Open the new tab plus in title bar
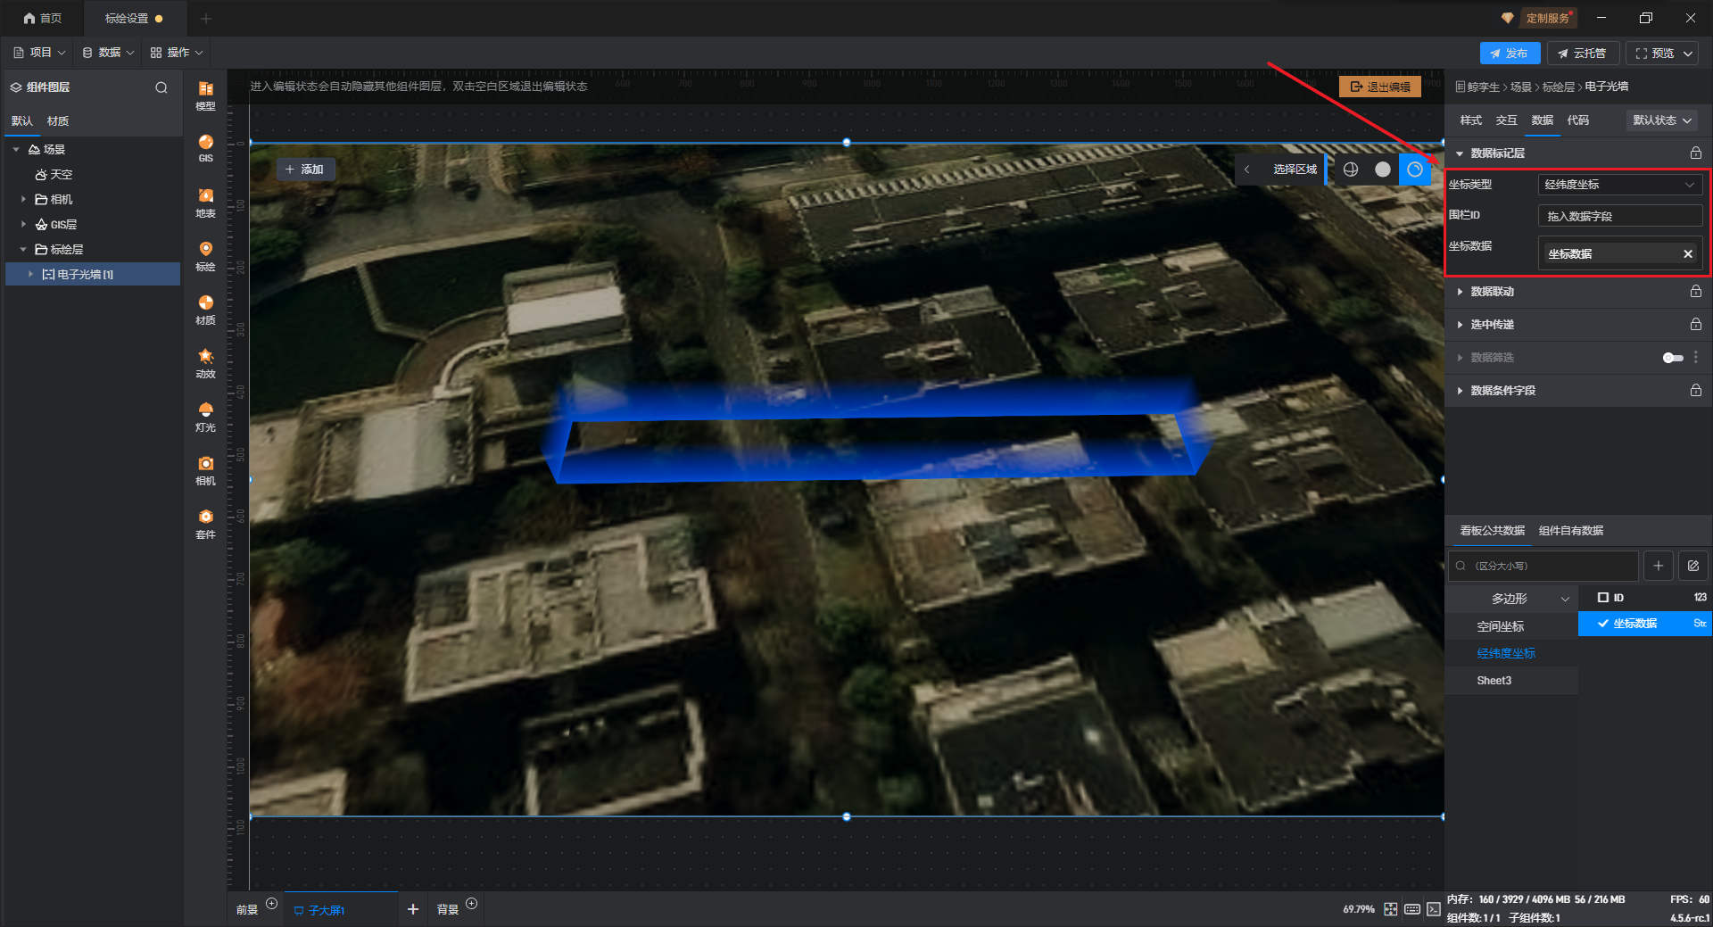 206,19
